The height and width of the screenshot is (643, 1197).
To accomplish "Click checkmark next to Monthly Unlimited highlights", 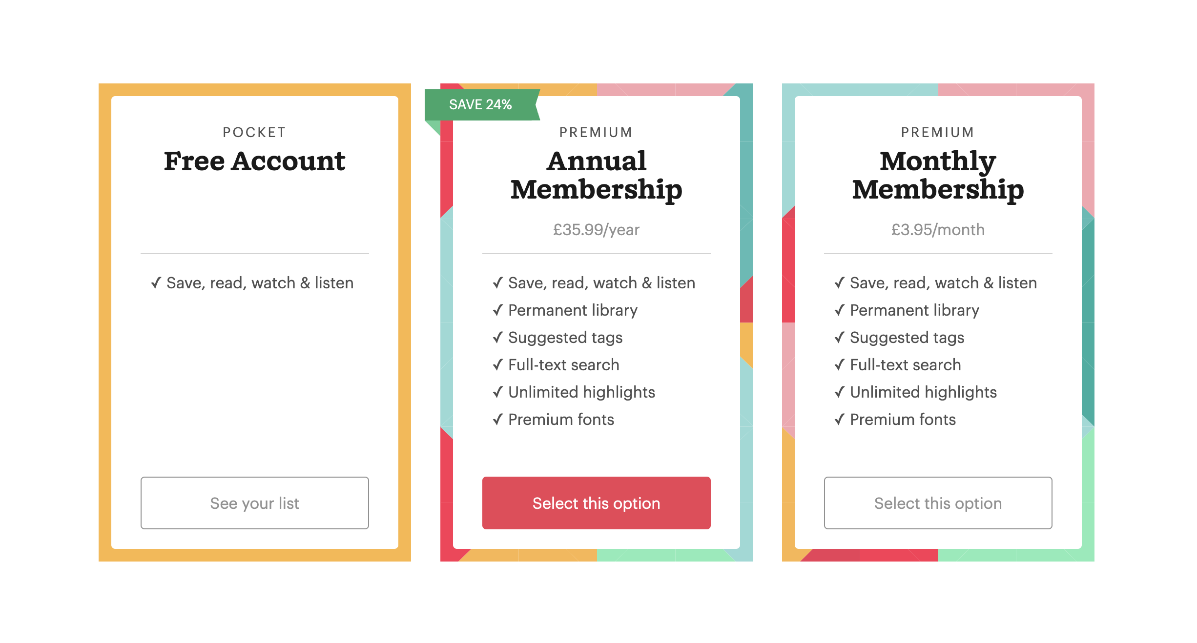I will pyautogui.click(x=839, y=392).
